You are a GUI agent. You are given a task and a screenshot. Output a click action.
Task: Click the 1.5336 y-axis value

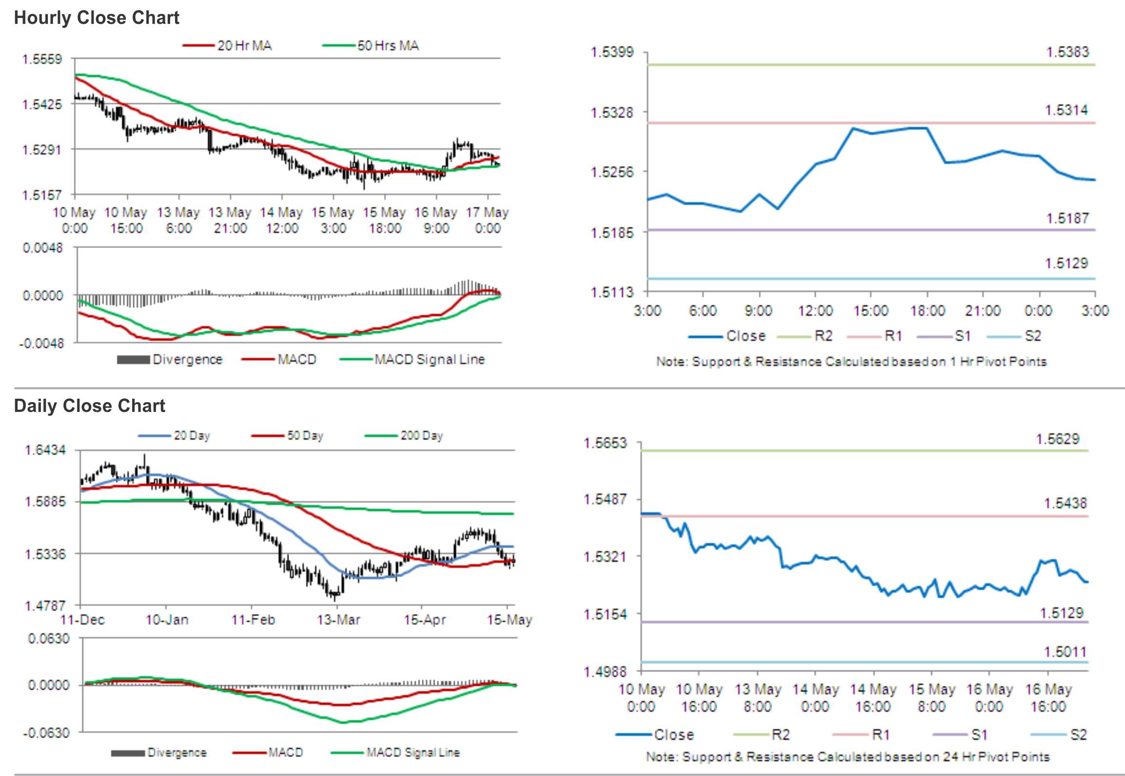(45, 554)
